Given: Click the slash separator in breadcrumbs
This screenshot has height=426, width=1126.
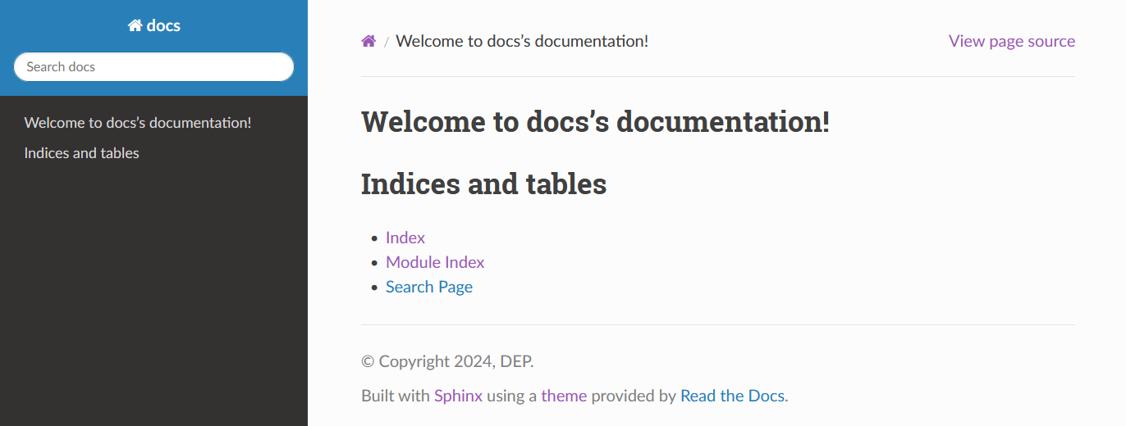Looking at the screenshot, I should [x=386, y=42].
